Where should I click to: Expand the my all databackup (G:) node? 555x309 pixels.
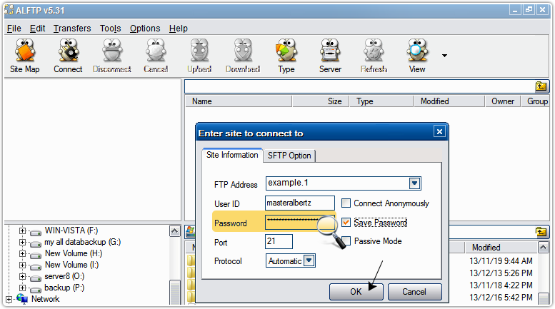coord(22,242)
